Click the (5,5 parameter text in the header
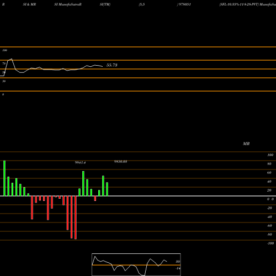This screenshot has width=276, height=276. coord(142,4)
